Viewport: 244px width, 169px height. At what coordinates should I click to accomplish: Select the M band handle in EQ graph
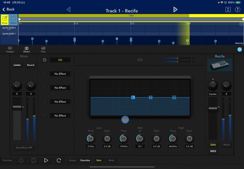coord(150,98)
